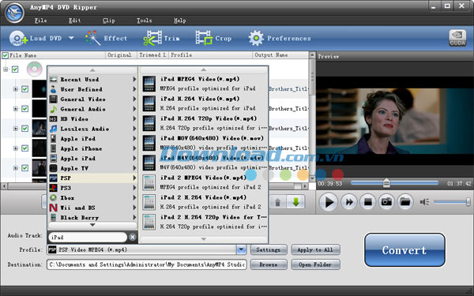This screenshot has height=296, width=474.
Task: Click the NVIDIA CUDA badge icon
Action: 457,38
